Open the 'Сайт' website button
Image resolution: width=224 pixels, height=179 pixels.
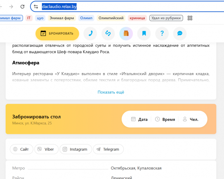[22, 149]
